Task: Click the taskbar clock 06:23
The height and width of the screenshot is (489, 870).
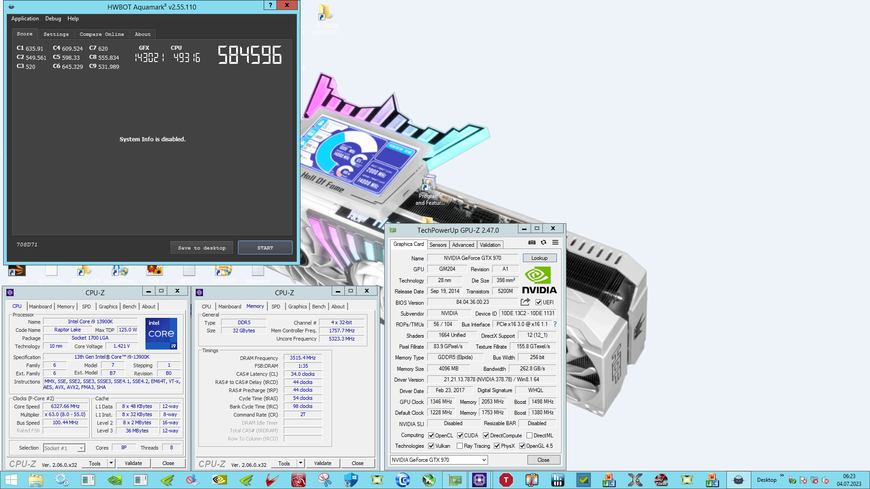Action: 849,476
